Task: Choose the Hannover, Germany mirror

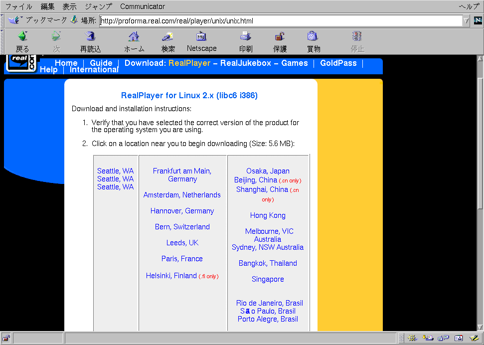Action: pyautogui.click(x=182, y=211)
